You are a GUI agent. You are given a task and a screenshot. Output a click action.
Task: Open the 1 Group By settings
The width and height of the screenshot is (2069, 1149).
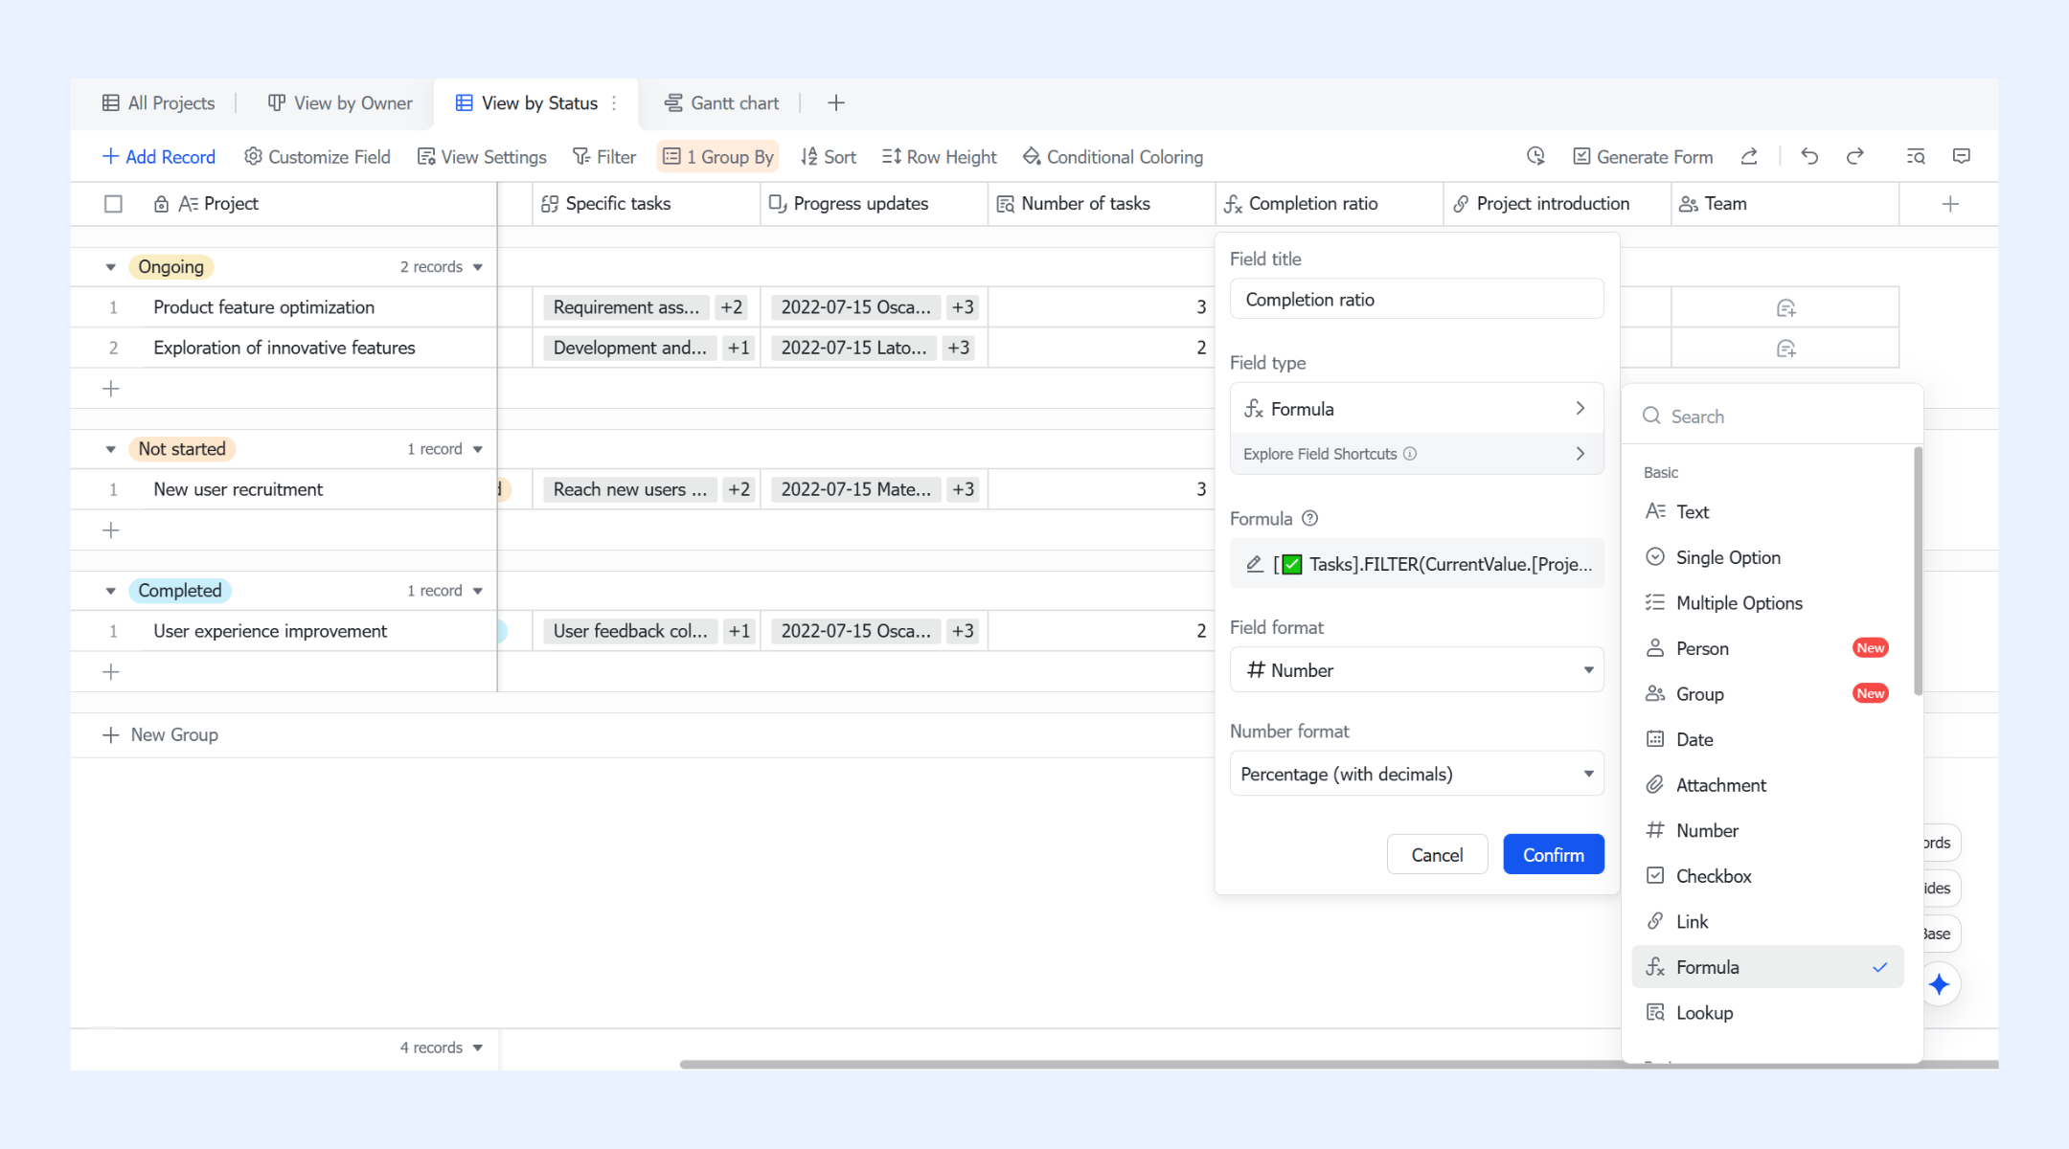pos(717,156)
